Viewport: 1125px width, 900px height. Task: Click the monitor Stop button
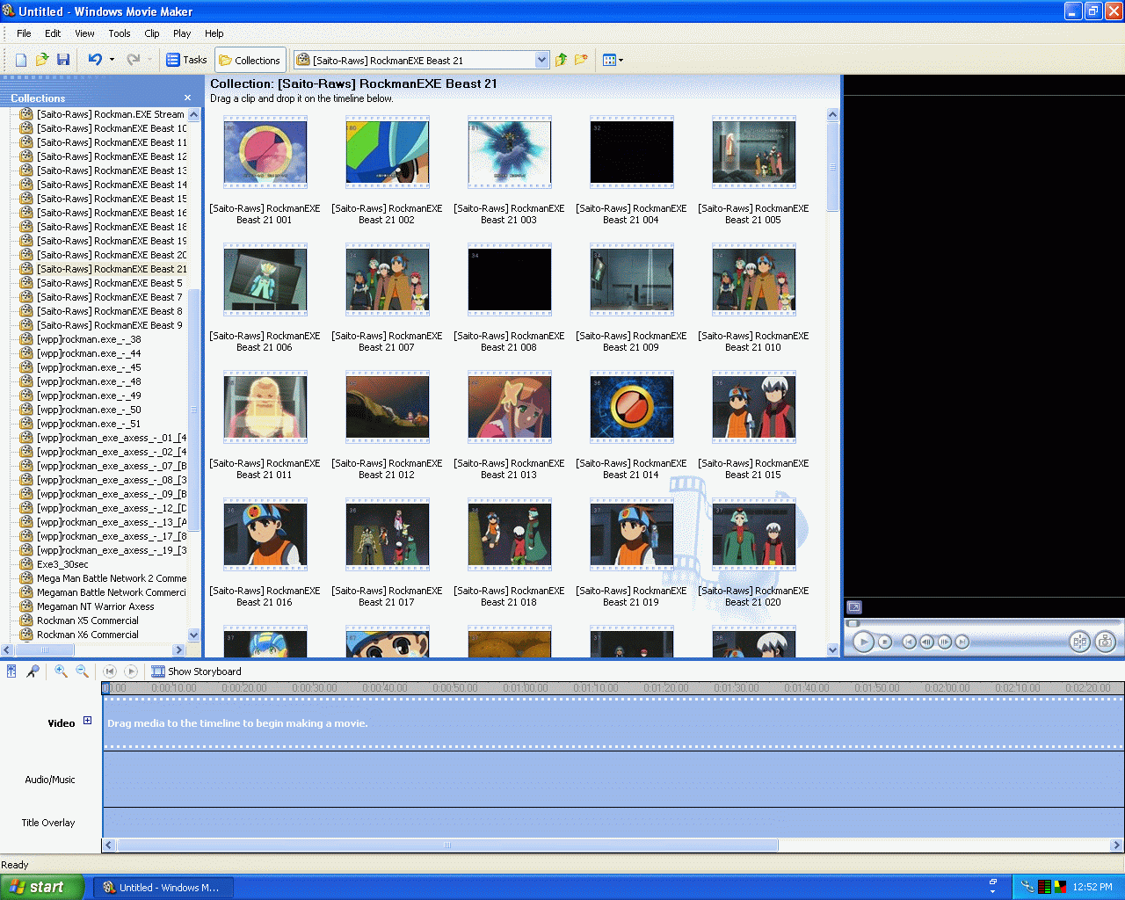point(885,642)
